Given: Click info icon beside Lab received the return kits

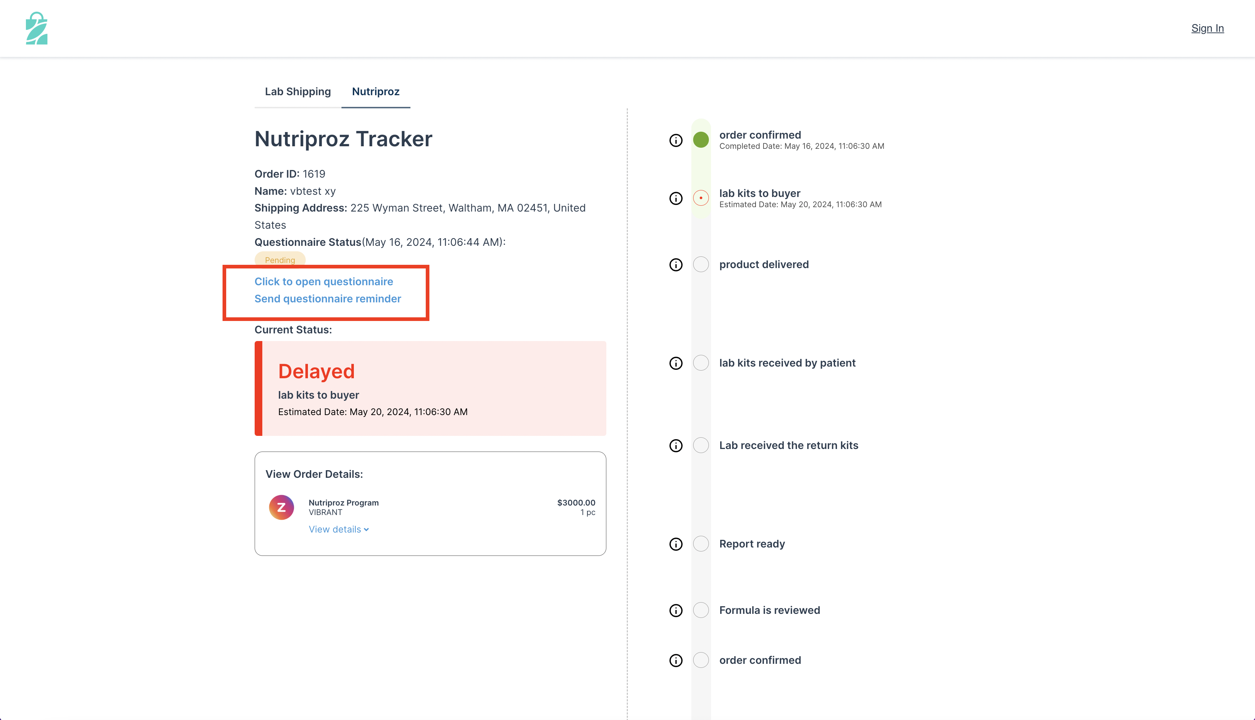Looking at the screenshot, I should (x=675, y=446).
